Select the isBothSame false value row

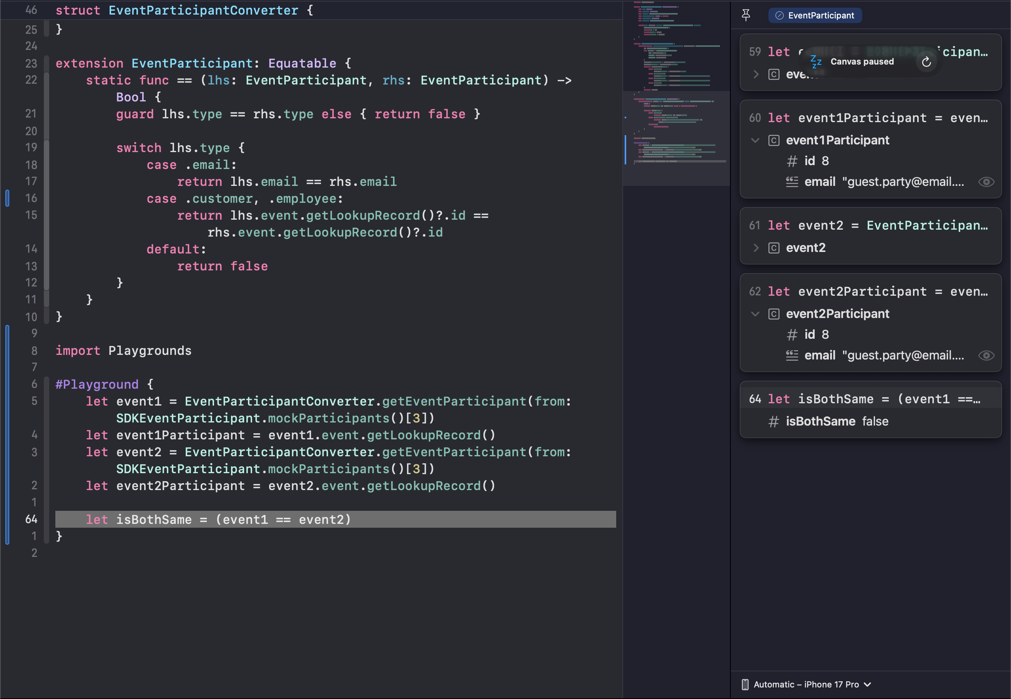tap(870, 421)
